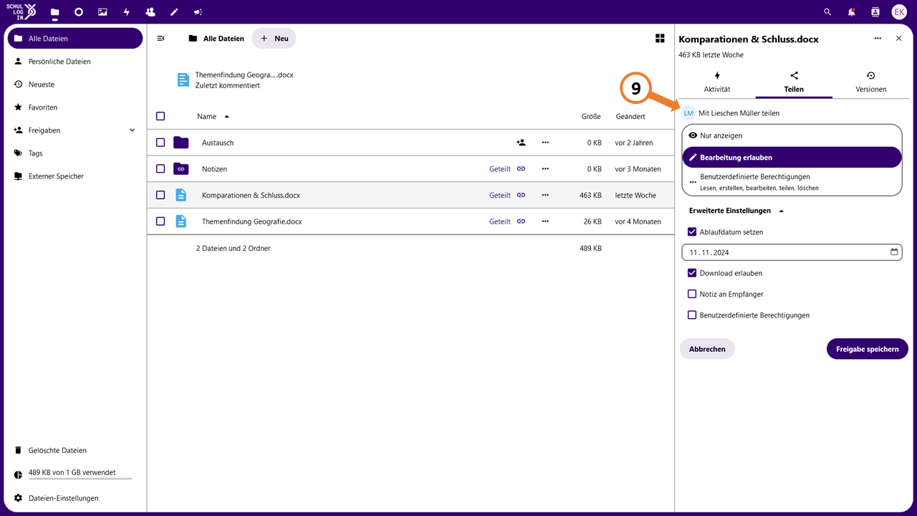
Task: Click the Abbrechen button
Action: [707, 349]
